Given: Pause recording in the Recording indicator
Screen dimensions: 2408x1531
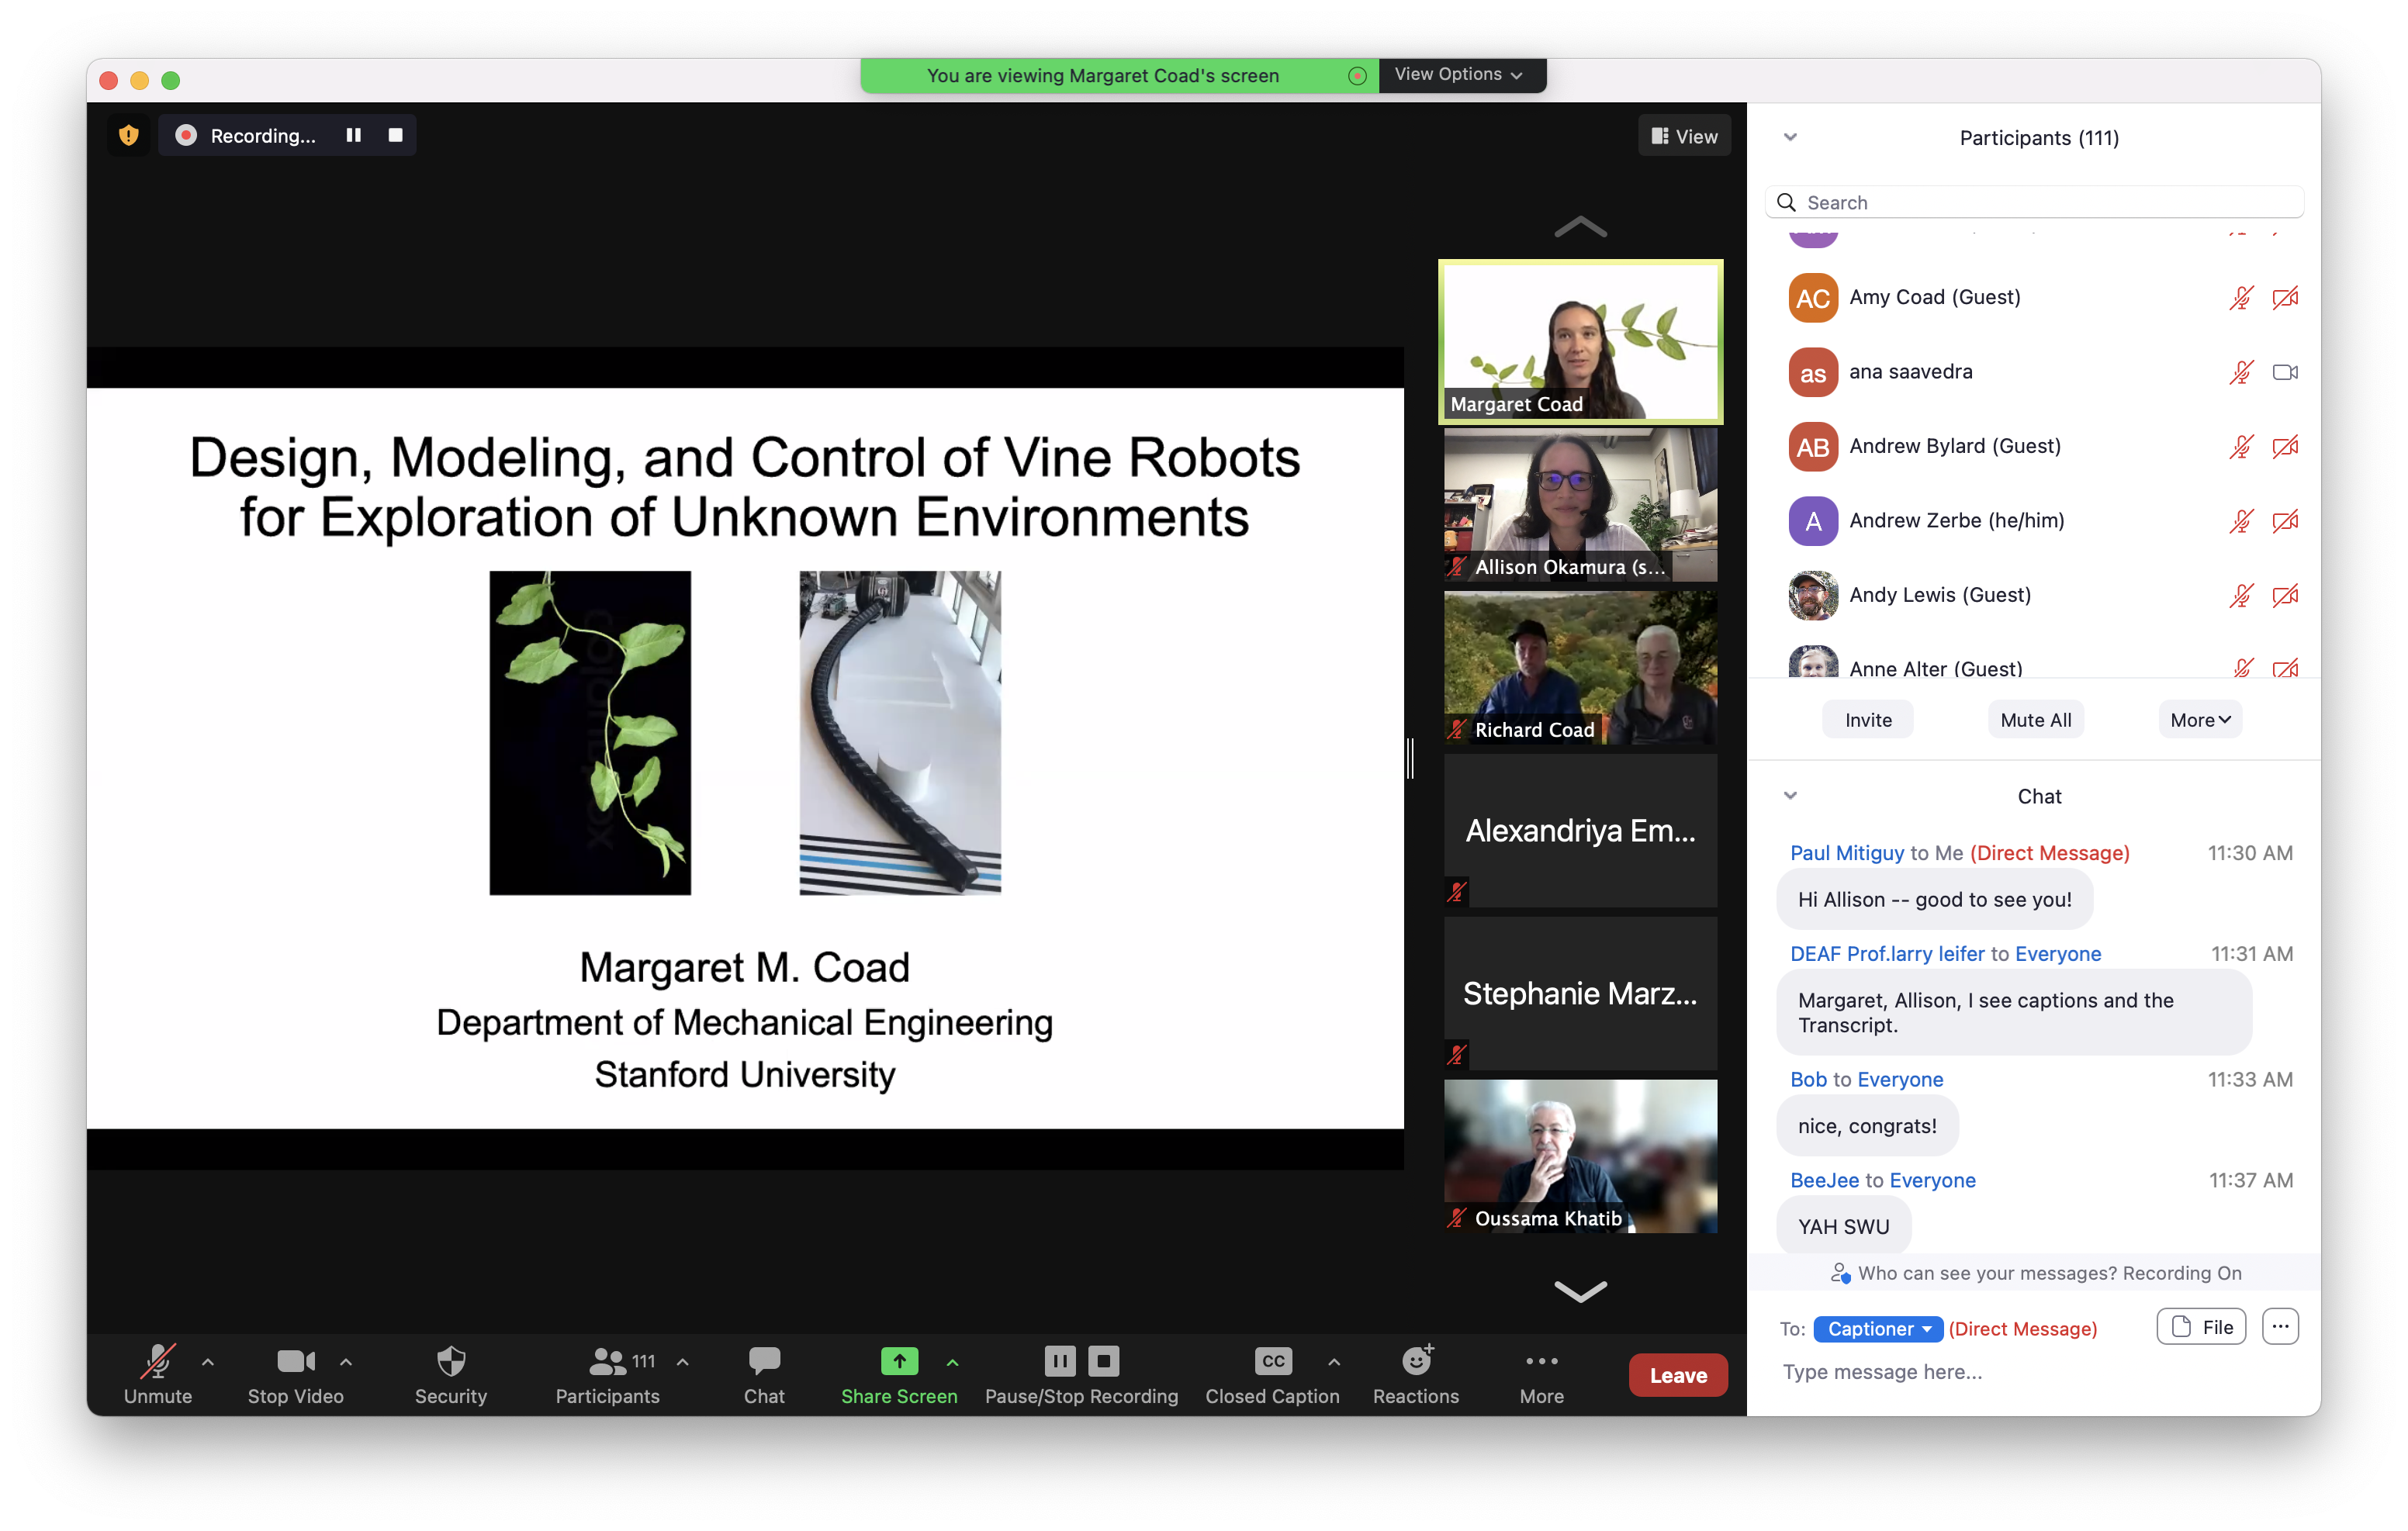Looking at the screenshot, I should click(x=353, y=135).
